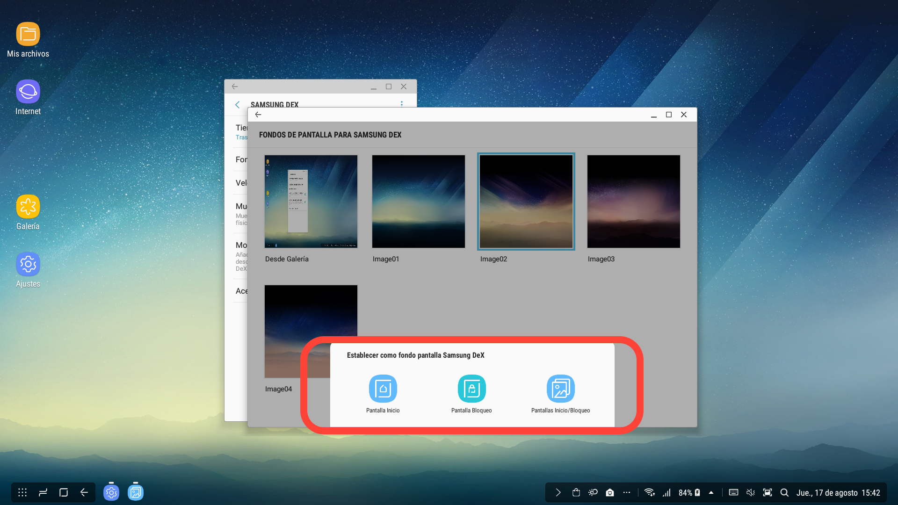Screen dimensions: 898x505
Task: Click the shopping bag notification icon
Action: (x=576, y=492)
